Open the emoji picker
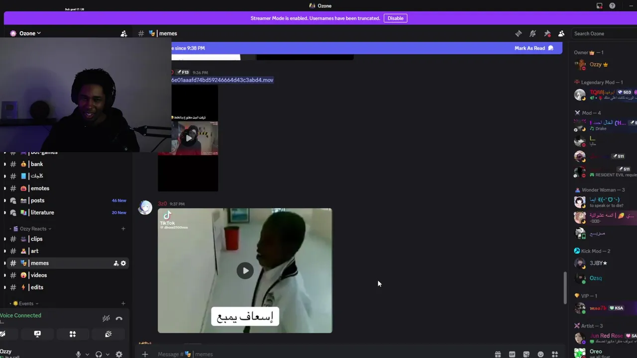Screen dimensions: 637x358 (x=540, y=354)
